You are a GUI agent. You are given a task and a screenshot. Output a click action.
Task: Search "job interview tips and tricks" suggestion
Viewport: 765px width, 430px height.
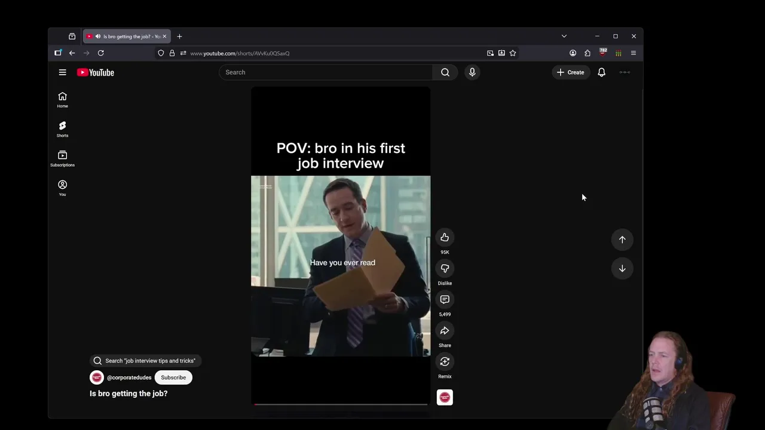coord(145,361)
